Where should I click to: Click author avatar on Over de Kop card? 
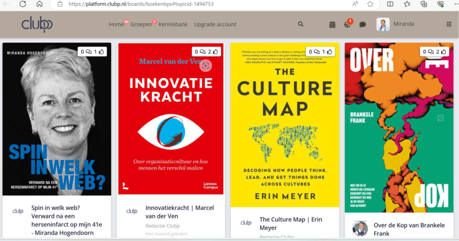coord(360,228)
